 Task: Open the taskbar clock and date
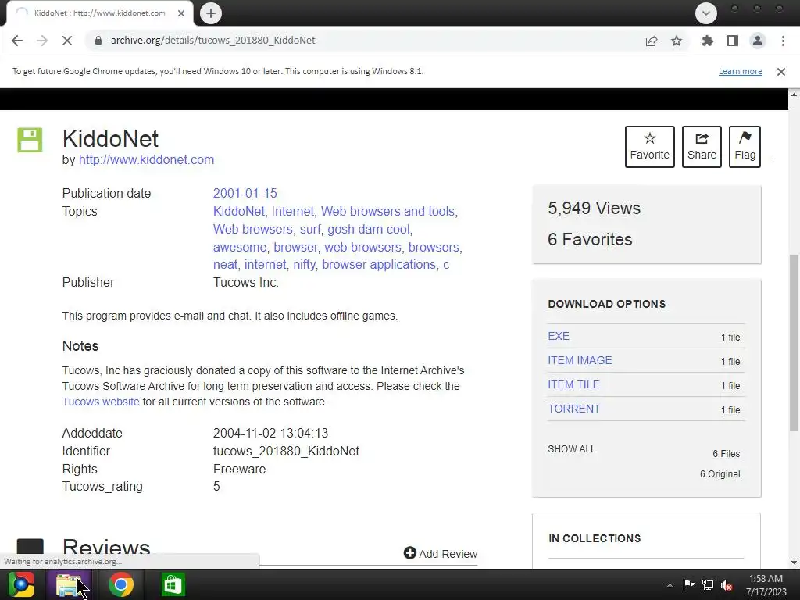point(766,584)
